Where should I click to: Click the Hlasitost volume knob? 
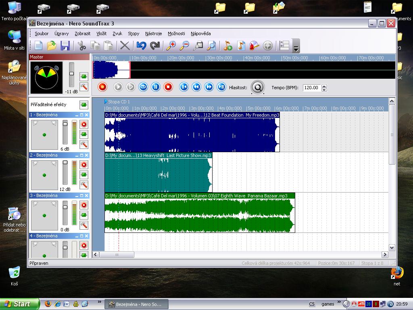(258, 87)
